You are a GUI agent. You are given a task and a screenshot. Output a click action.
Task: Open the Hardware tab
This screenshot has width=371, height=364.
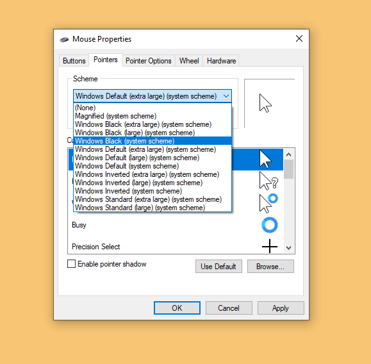click(x=221, y=61)
